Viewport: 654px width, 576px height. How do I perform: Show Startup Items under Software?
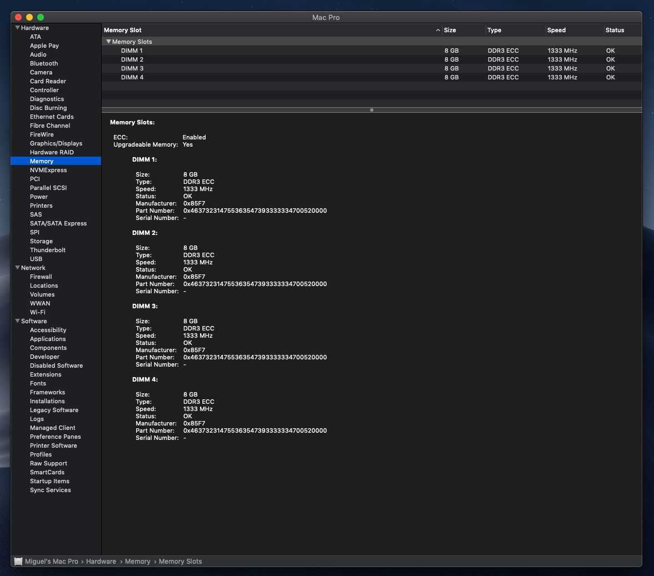point(49,482)
